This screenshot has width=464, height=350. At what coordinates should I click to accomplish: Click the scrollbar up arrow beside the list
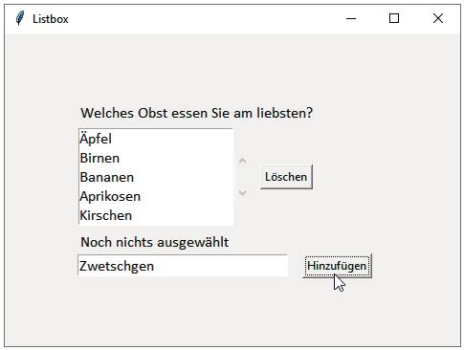click(242, 161)
